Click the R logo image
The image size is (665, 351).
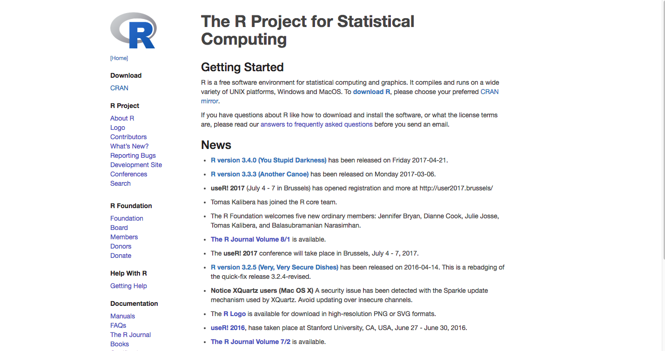click(133, 31)
